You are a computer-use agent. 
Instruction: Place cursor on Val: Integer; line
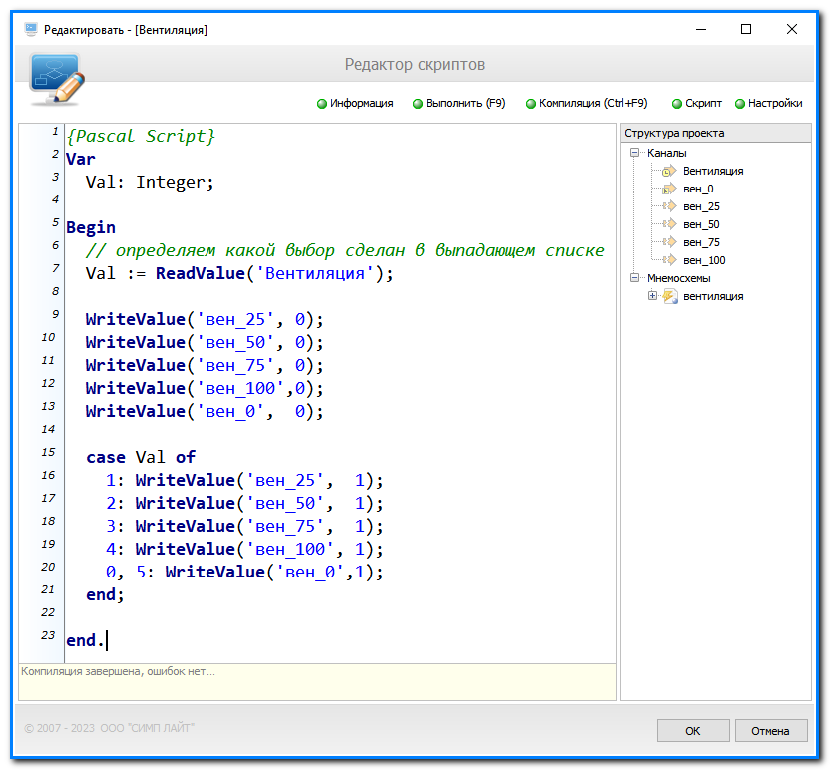(x=150, y=183)
